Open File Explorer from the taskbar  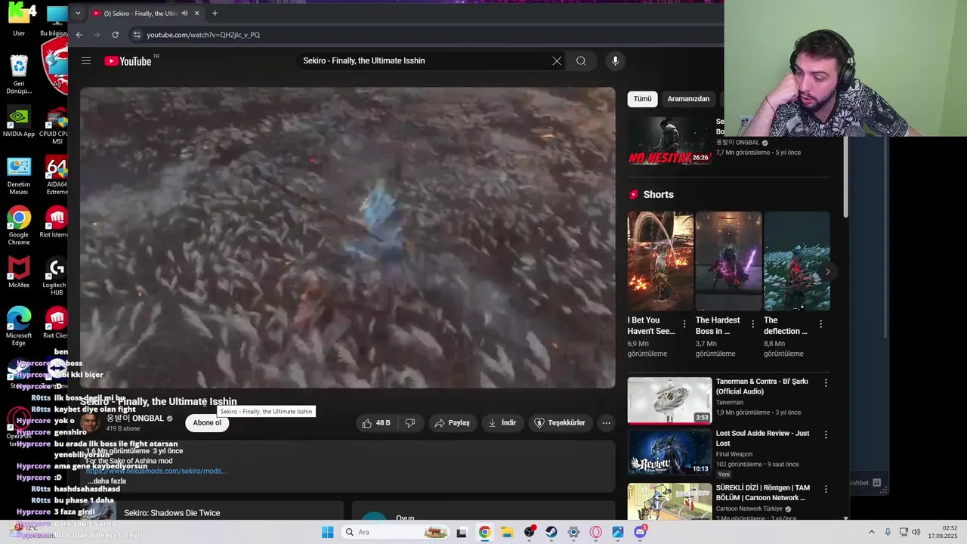[507, 532]
